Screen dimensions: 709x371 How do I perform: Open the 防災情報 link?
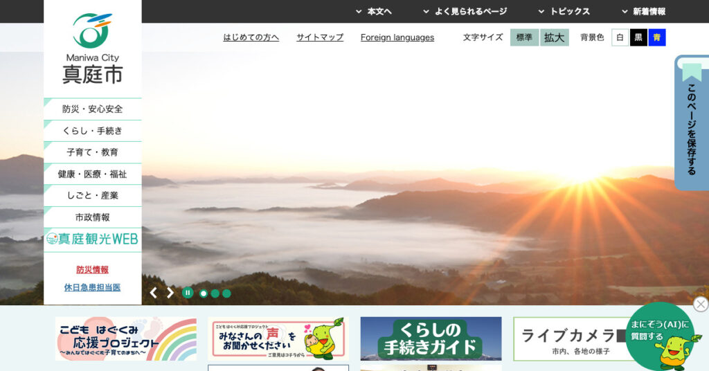pyautogui.click(x=92, y=270)
